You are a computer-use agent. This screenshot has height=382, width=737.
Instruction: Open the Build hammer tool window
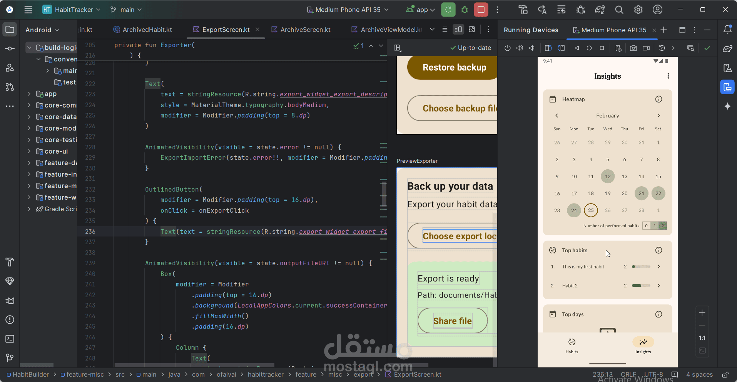pos(10,262)
